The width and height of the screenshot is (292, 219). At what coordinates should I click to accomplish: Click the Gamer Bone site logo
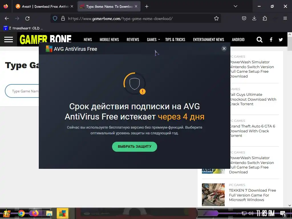[46, 39]
